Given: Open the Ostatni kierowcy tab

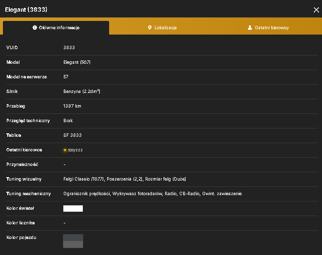Looking at the screenshot, I should pyautogui.click(x=268, y=28).
